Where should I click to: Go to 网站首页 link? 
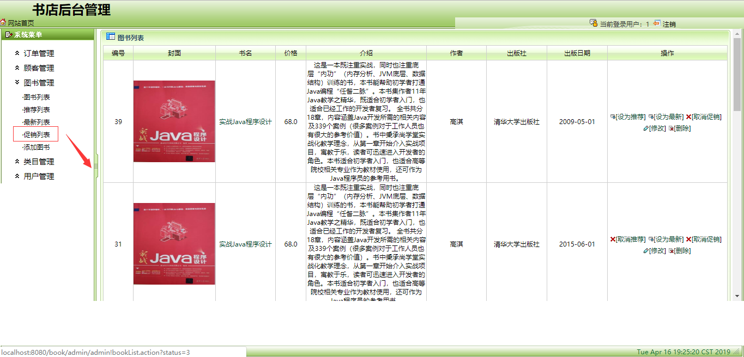[x=21, y=23]
